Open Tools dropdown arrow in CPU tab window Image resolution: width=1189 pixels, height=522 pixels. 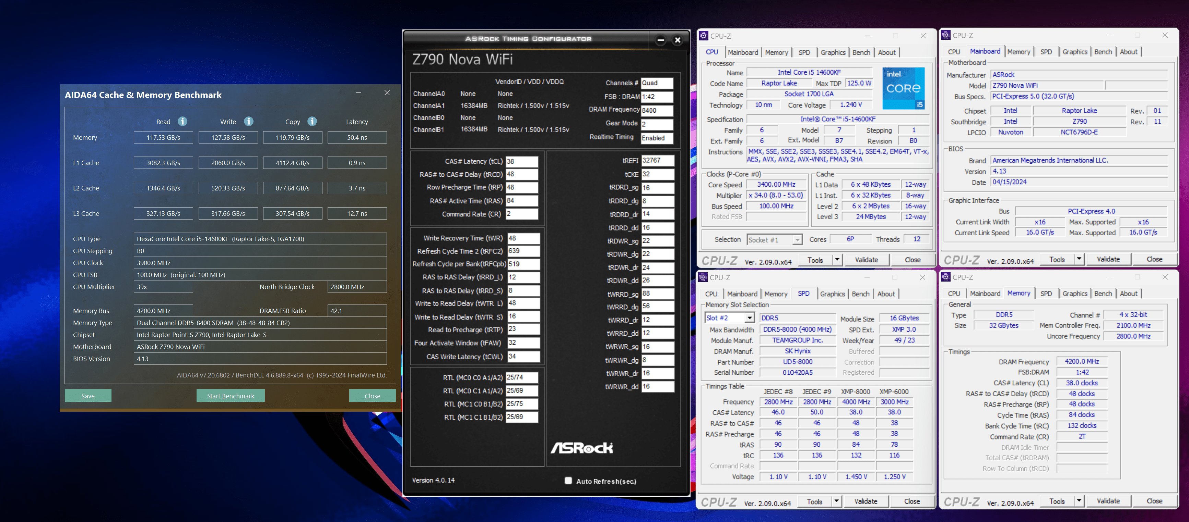pos(837,259)
